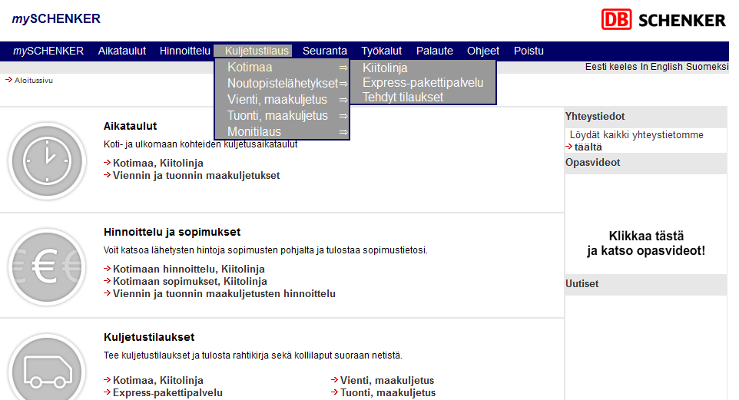Open the Työkalut menu
This screenshot has width=739, height=400.
(381, 51)
